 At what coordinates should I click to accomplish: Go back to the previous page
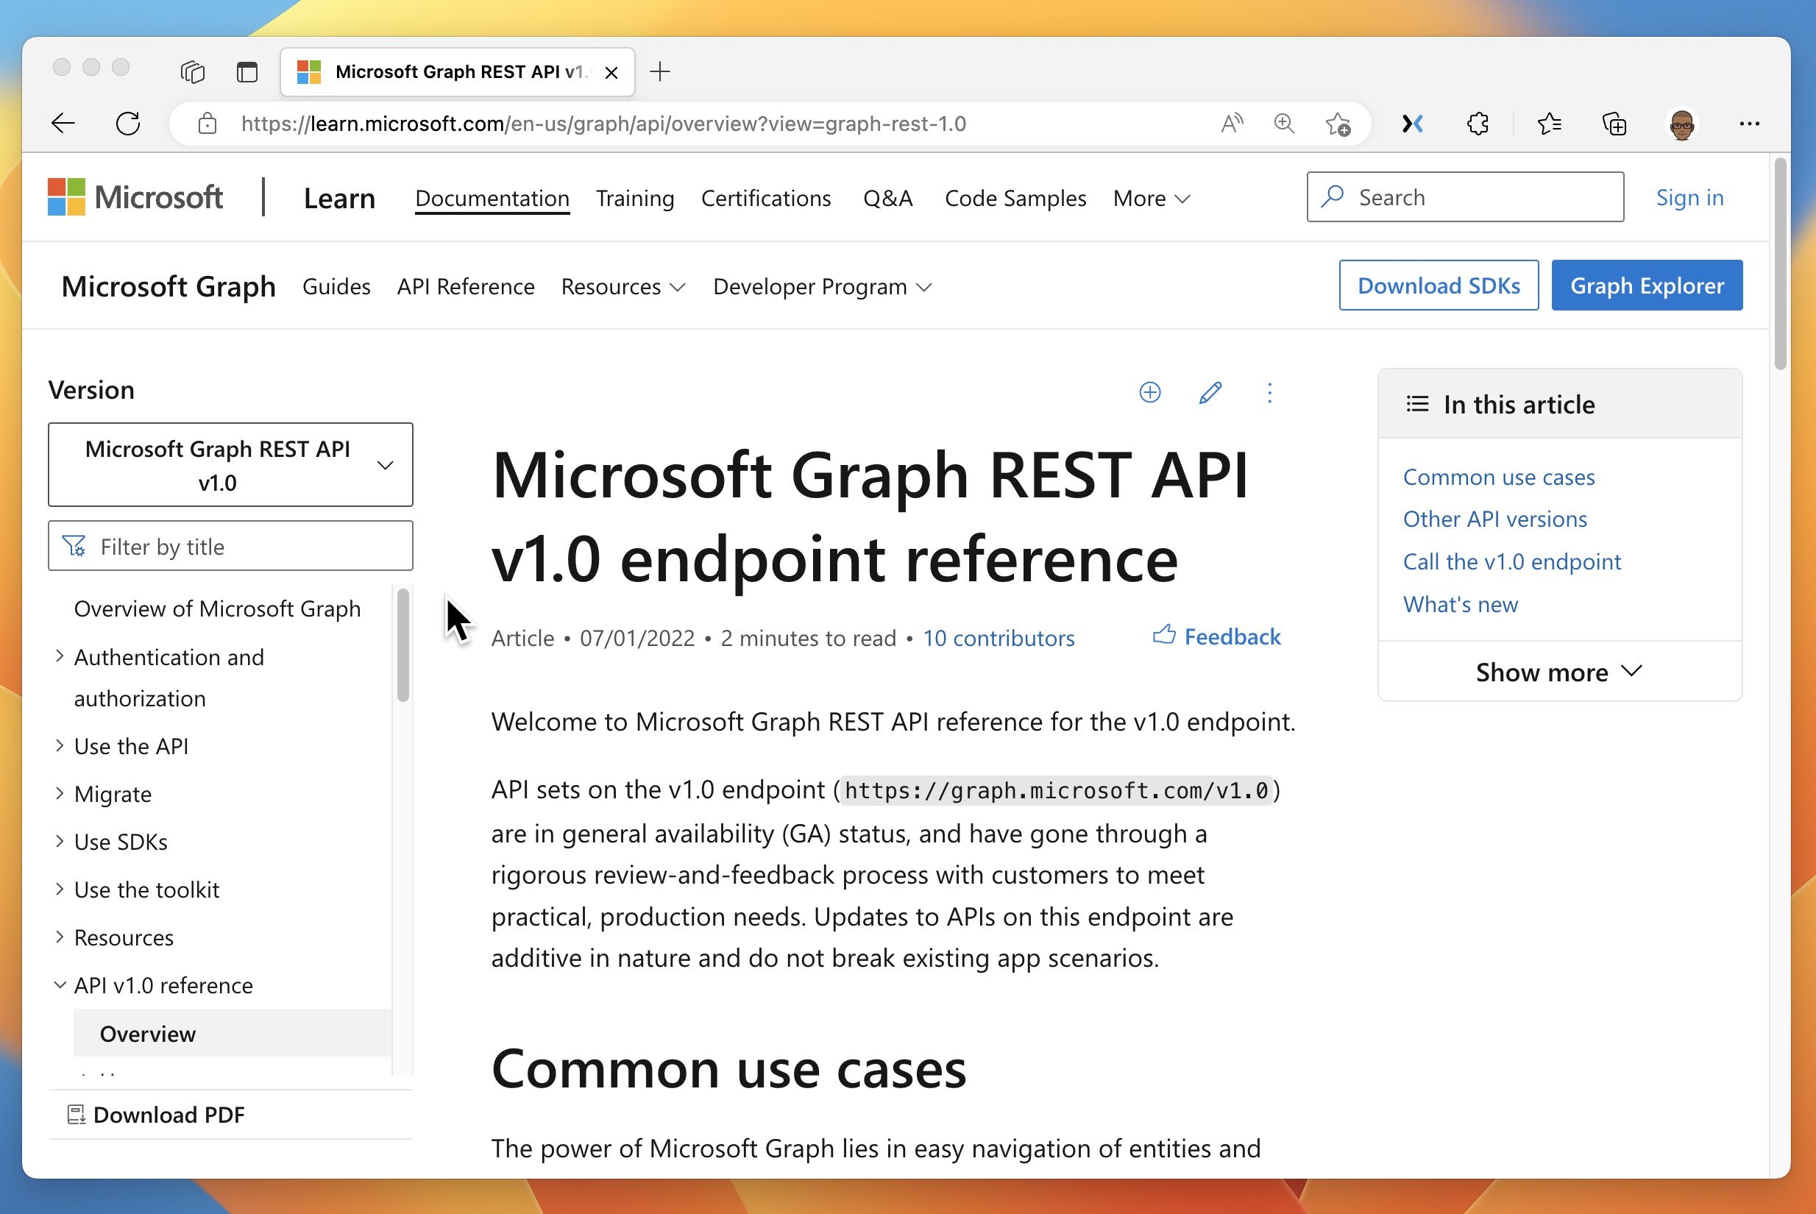63,123
